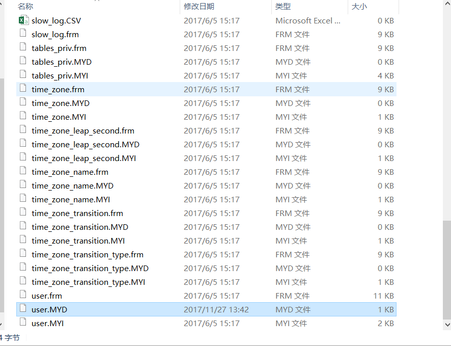Screen dimensions: 451x346
Task: Click the icon next to time_zone_transition_type.MYD
Action: 22,268
